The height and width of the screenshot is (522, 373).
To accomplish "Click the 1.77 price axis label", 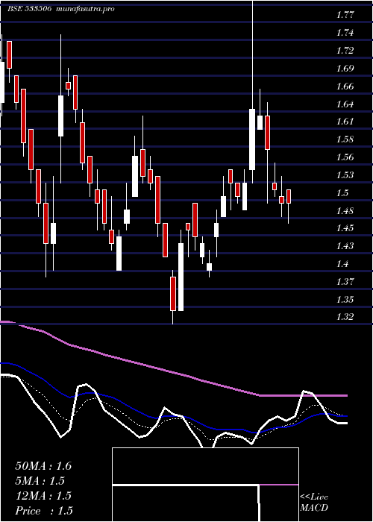I will tap(345, 15).
